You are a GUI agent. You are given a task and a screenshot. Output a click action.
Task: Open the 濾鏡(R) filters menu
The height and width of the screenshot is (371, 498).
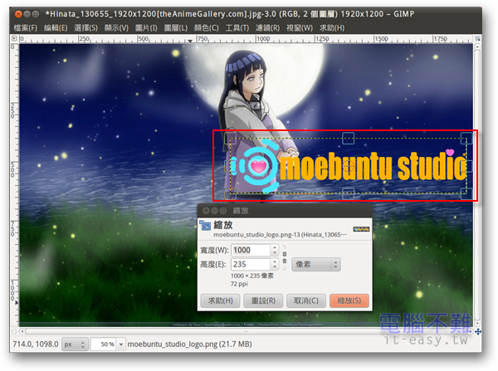(267, 28)
